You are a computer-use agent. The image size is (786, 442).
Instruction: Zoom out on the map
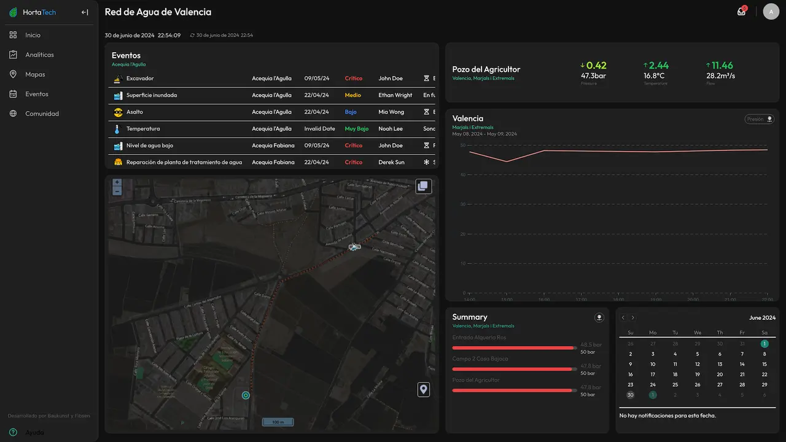click(x=117, y=192)
